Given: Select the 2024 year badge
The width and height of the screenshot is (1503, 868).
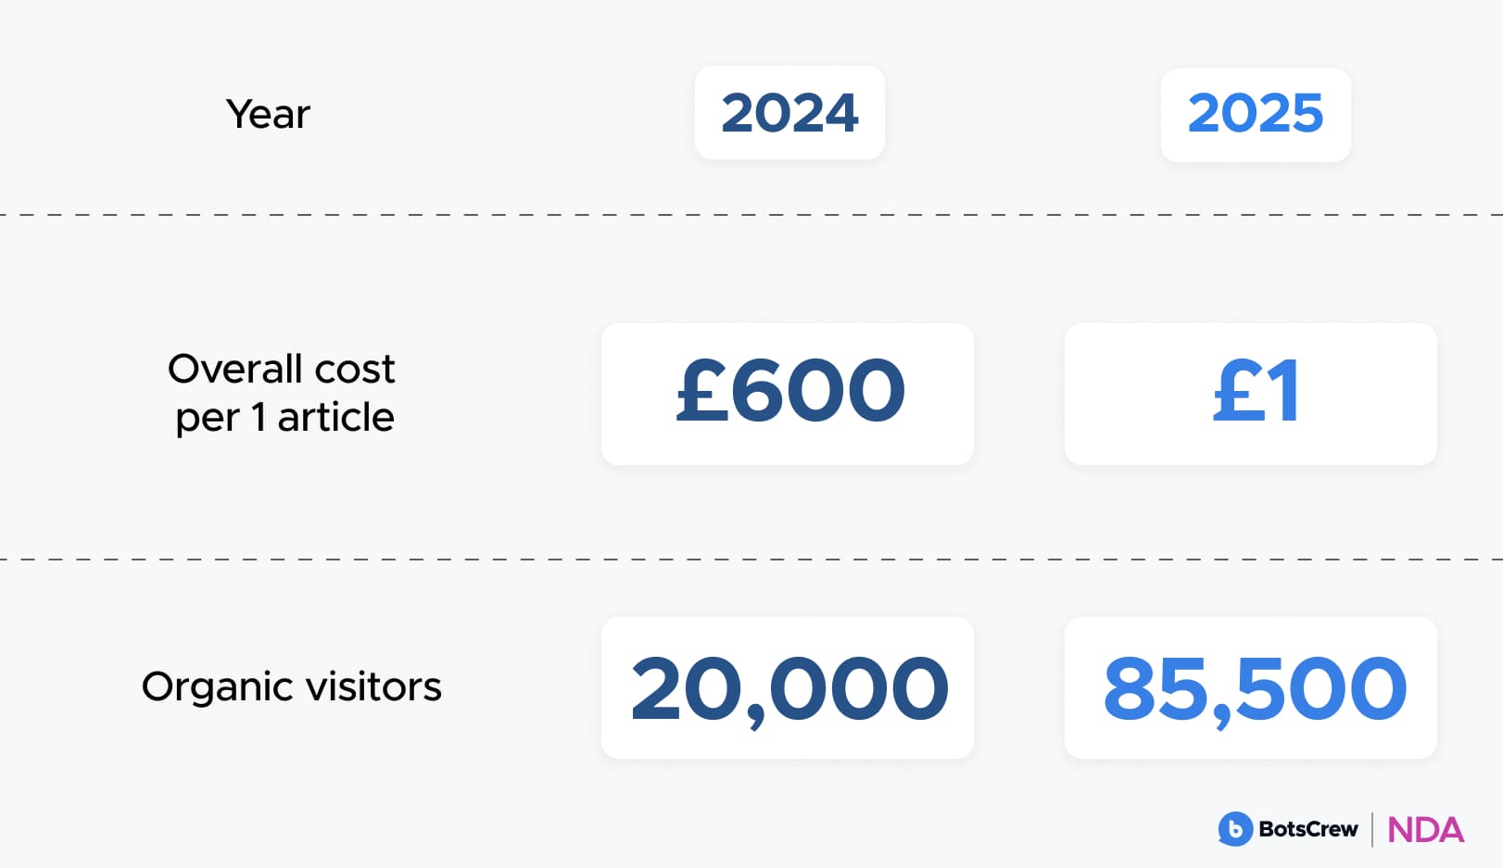Looking at the screenshot, I should (x=789, y=113).
